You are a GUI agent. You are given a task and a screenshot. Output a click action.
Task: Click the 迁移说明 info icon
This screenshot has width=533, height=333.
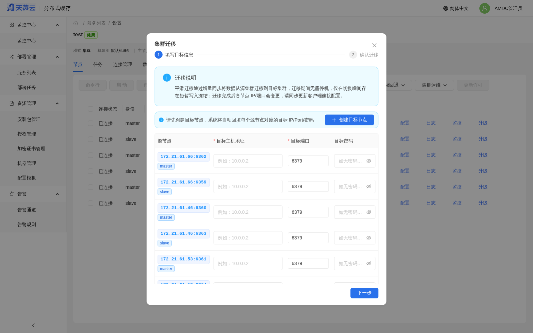pyautogui.click(x=167, y=78)
